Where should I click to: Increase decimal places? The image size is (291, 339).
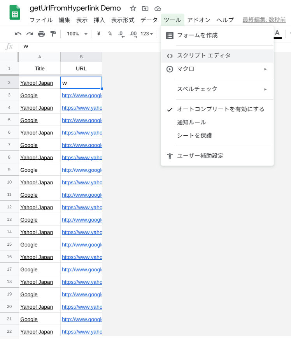(x=133, y=34)
